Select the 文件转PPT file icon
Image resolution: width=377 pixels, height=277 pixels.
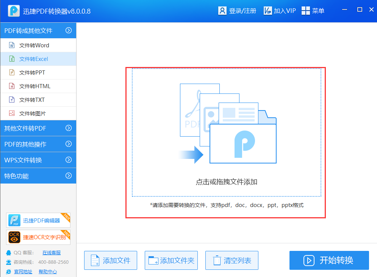pyautogui.click(x=12, y=73)
